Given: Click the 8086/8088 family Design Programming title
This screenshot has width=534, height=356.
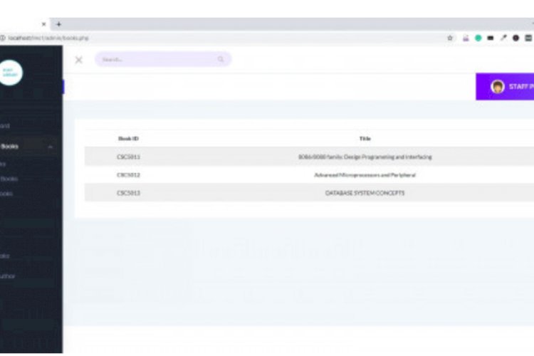Looking at the screenshot, I should [365, 157].
